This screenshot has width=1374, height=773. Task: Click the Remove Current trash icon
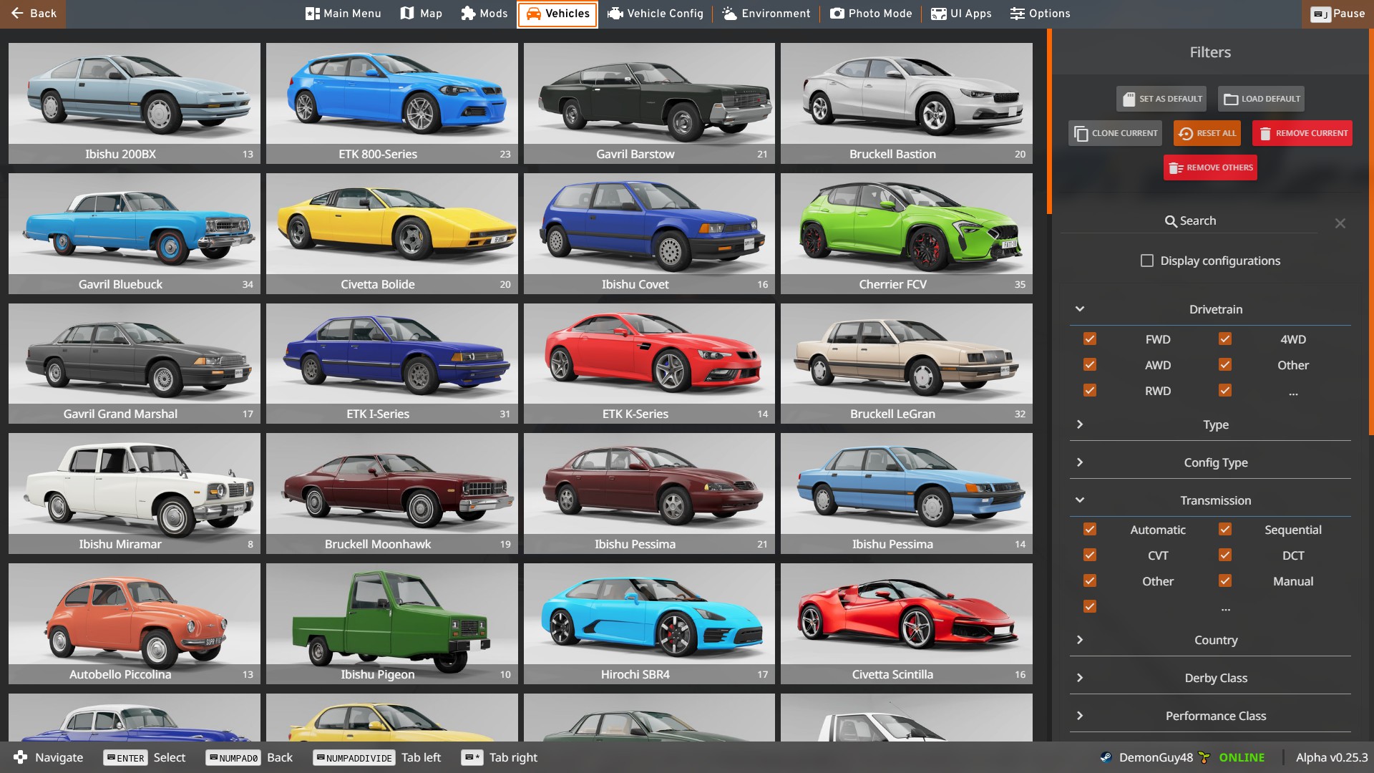pyautogui.click(x=1265, y=134)
